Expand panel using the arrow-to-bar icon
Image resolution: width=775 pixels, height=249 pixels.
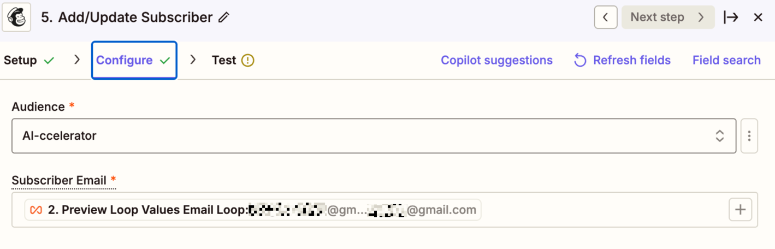pyautogui.click(x=731, y=17)
